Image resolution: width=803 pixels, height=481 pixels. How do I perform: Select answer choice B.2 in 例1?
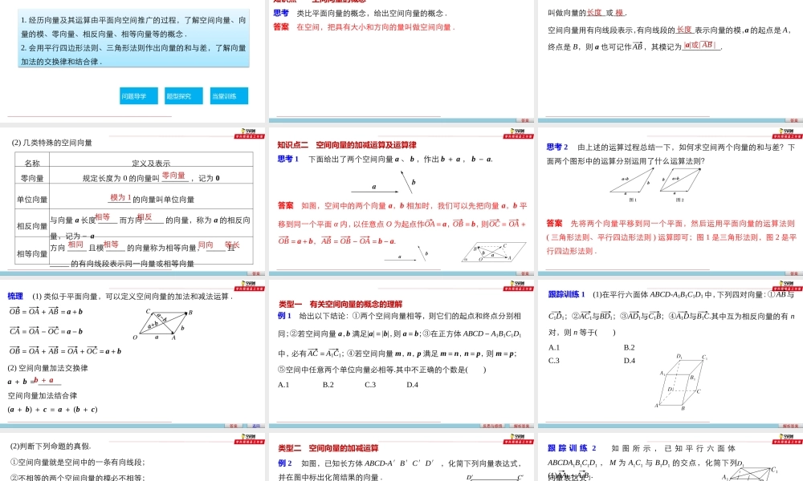pyautogui.click(x=328, y=386)
